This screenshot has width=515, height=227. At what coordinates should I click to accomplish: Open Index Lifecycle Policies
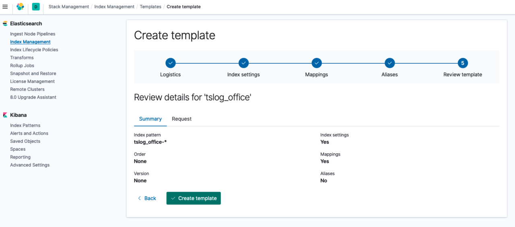[x=34, y=50]
